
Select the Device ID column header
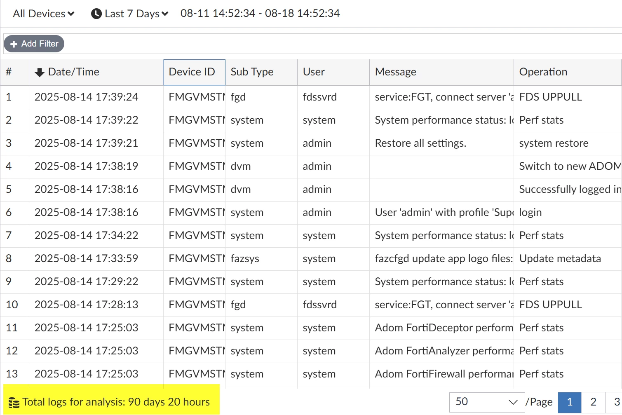pyautogui.click(x=194, y=72)
